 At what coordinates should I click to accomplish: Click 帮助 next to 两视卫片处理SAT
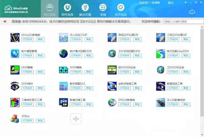[x=137, y=39]
